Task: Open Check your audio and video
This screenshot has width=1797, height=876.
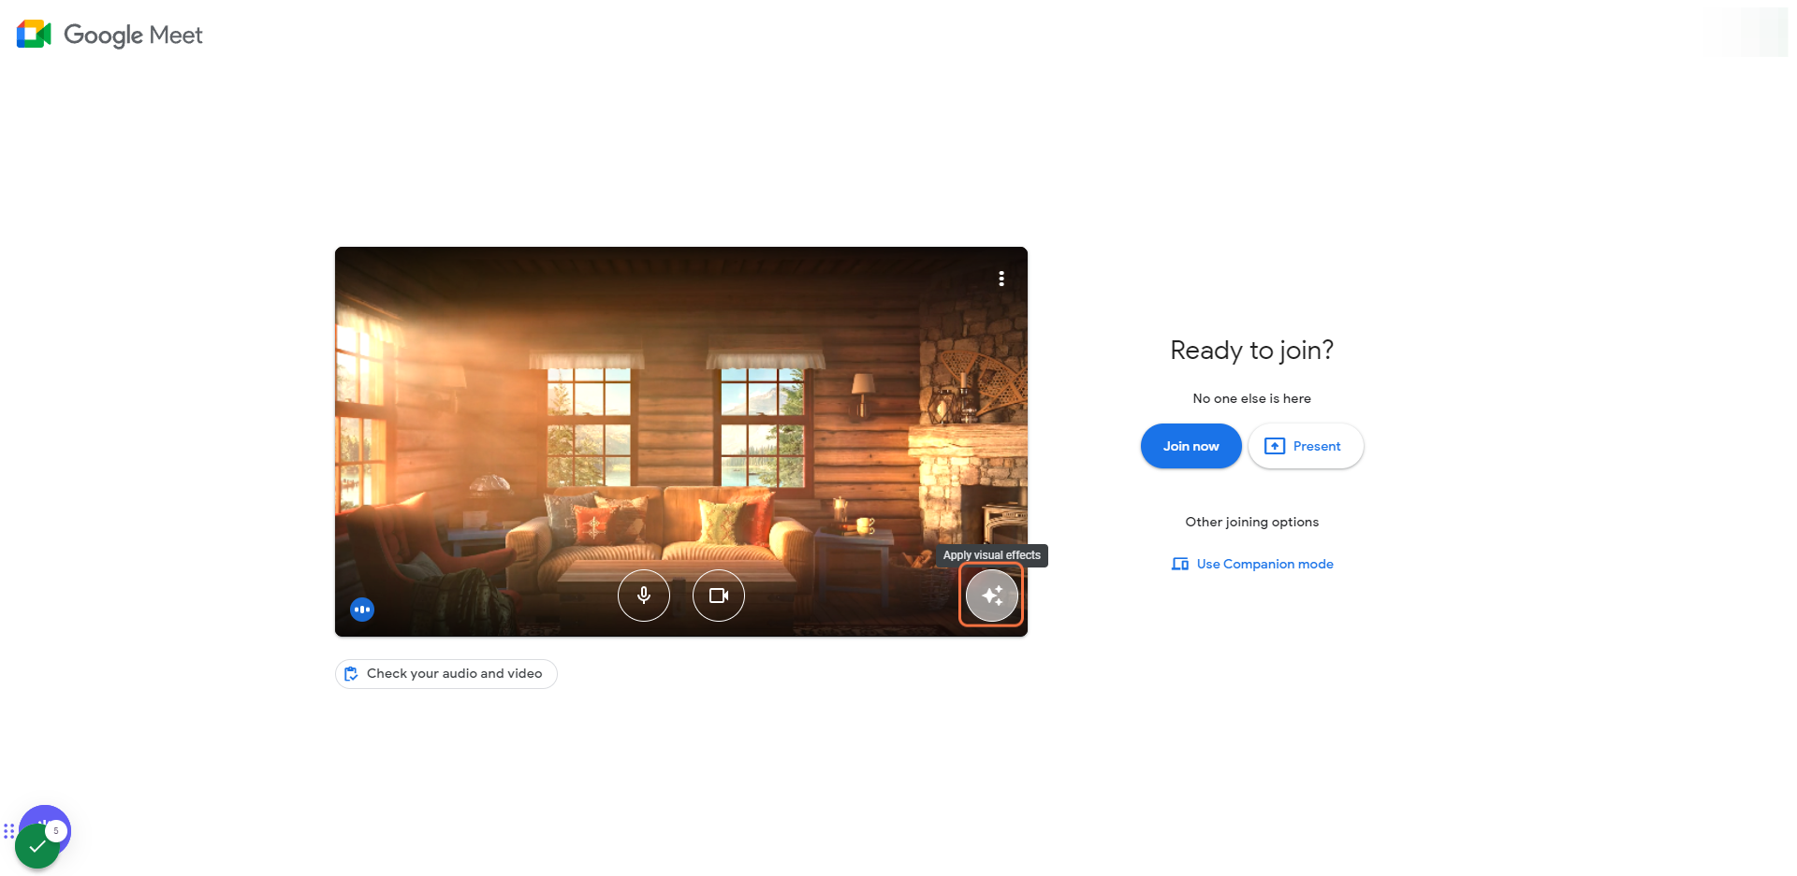Action: coord(446,674)
